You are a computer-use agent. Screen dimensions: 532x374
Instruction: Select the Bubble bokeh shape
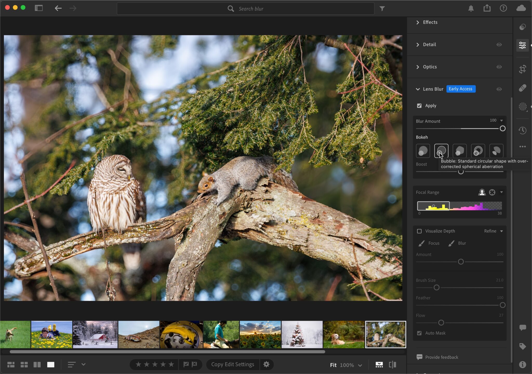[x=441, y=150]
